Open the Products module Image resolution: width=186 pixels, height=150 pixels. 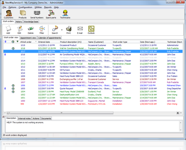click(x=22, y=14)
